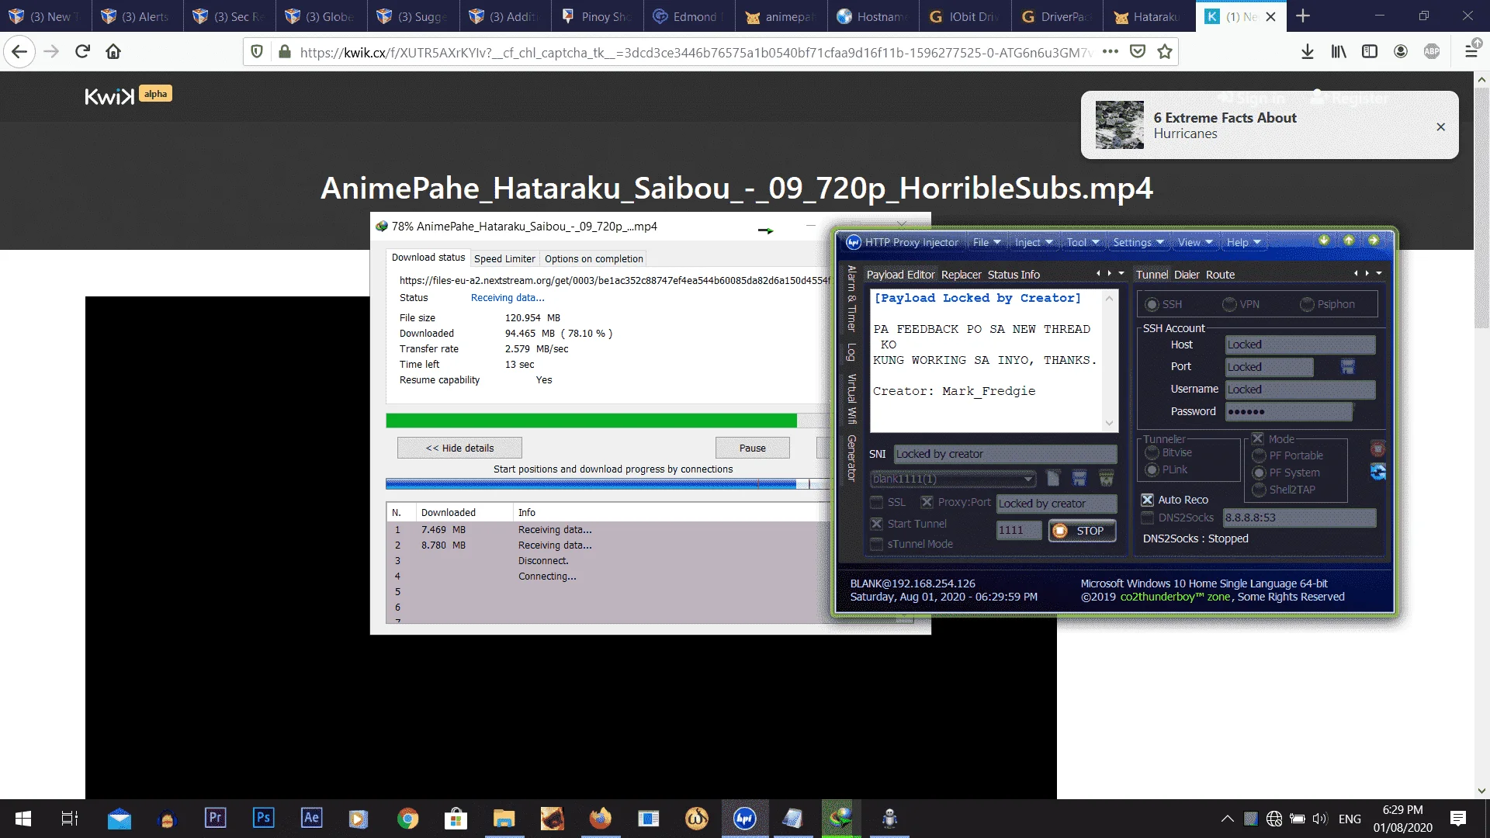
Task: Expand the tab list arrow of Payload Editor panel
Action: click(1121, 273)
